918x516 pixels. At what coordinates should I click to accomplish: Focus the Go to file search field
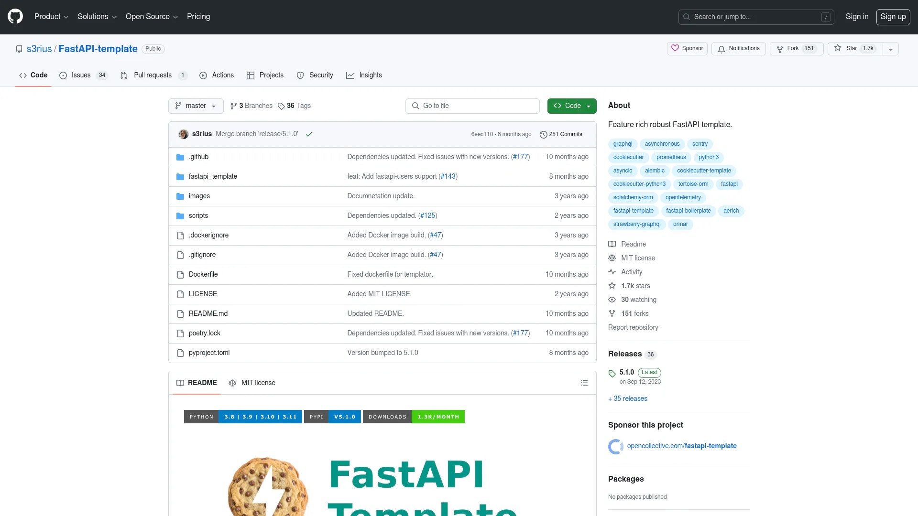(472, 106)
